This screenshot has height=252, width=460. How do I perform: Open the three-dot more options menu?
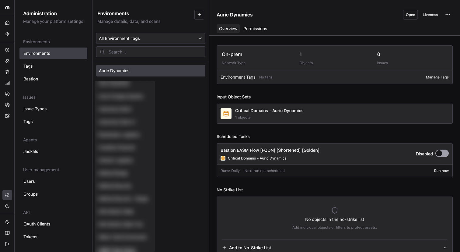448,15
